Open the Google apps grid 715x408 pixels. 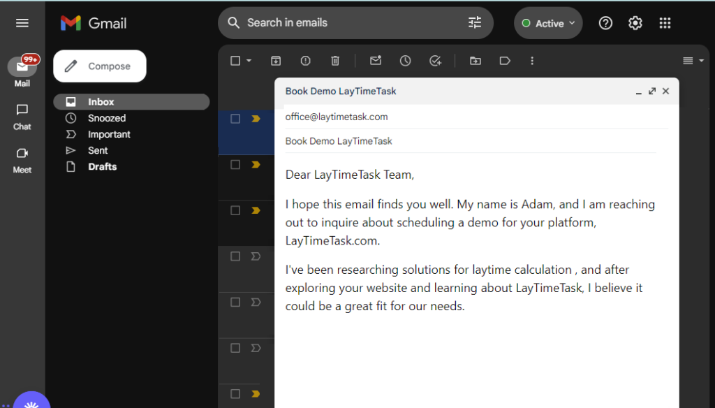pos(665,23)
